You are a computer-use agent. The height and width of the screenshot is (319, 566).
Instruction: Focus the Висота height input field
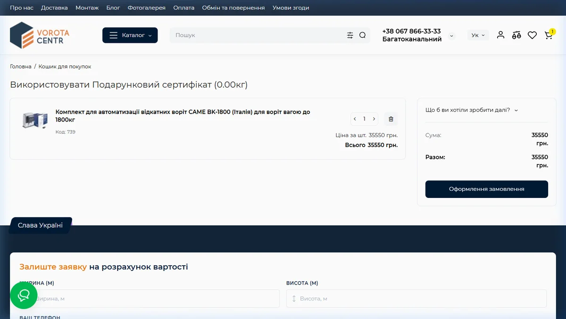(416, 299)
